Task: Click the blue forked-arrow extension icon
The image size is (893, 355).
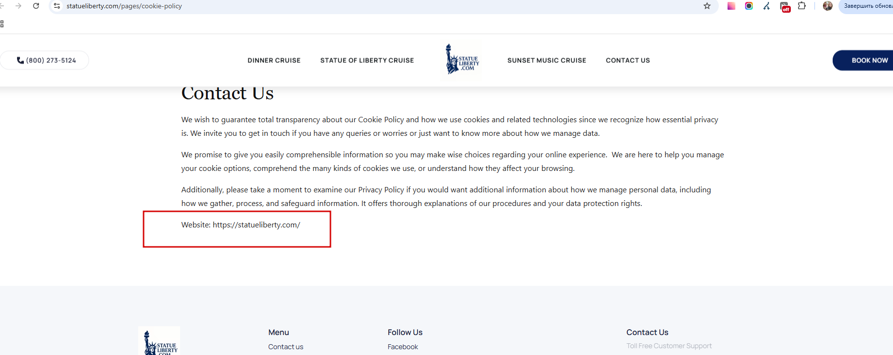Action: (x=766, y=6)
